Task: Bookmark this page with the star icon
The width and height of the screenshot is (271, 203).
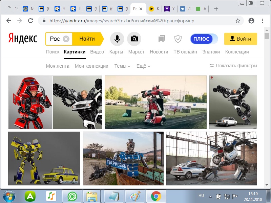Action: 238,21
